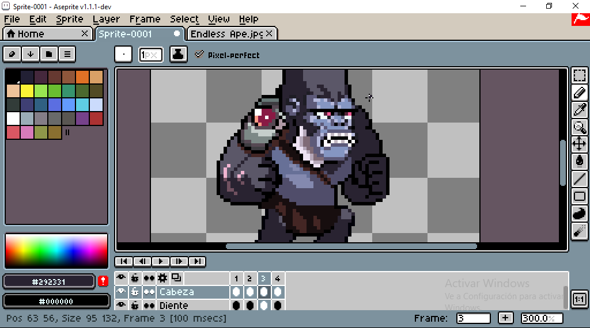Play the animation
The width and height of the screenshot is (590, 328).
(161, 261)
